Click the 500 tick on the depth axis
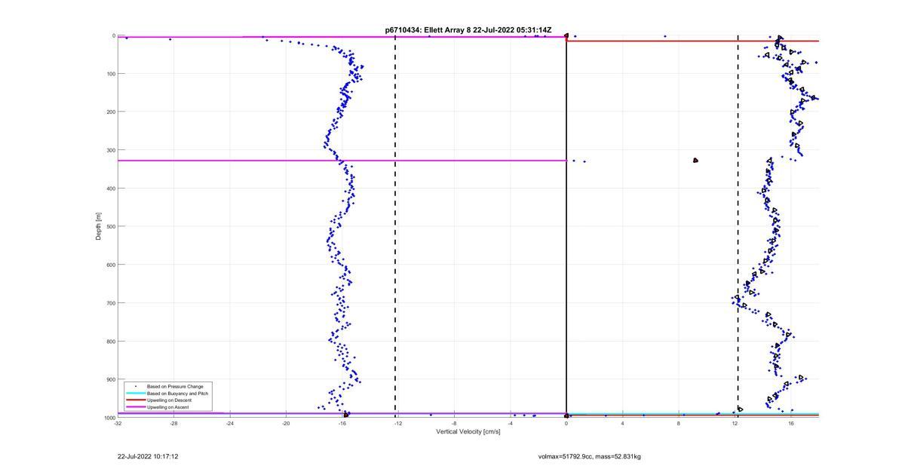 click(109, 226)
